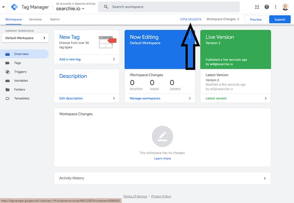
Task: Click the New Tag card heading
Action: click(70, 37)
